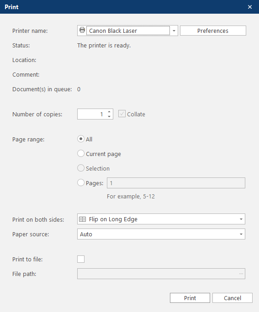
Task: Select the All page range option
Action: [81, 139]
